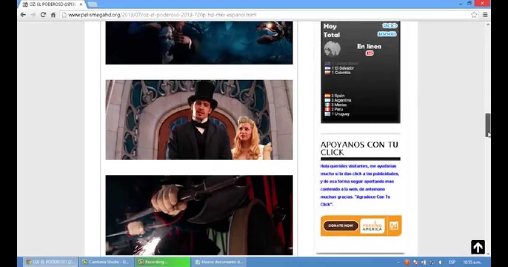Click the '1 Colombia' visitor row
Viewport: 508px width, 267px height.
pos(337,73)
